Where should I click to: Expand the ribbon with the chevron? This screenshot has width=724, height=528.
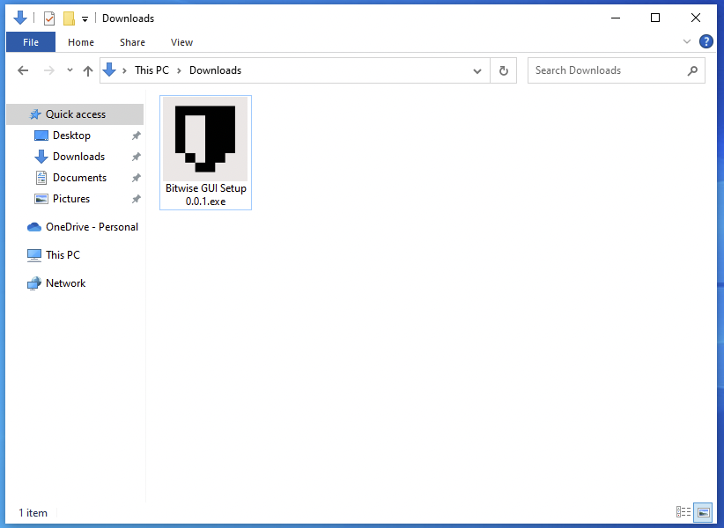pyautogui.click(x=687, y=41)
